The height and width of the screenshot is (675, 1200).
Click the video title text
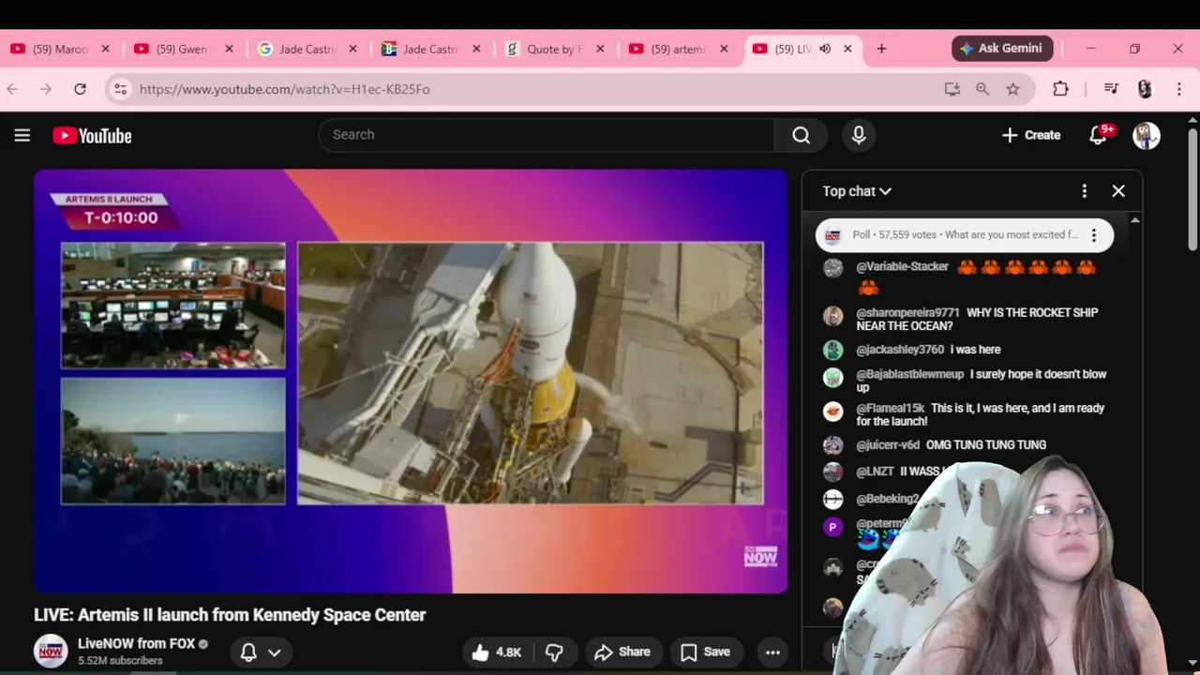tap(230, 615)
